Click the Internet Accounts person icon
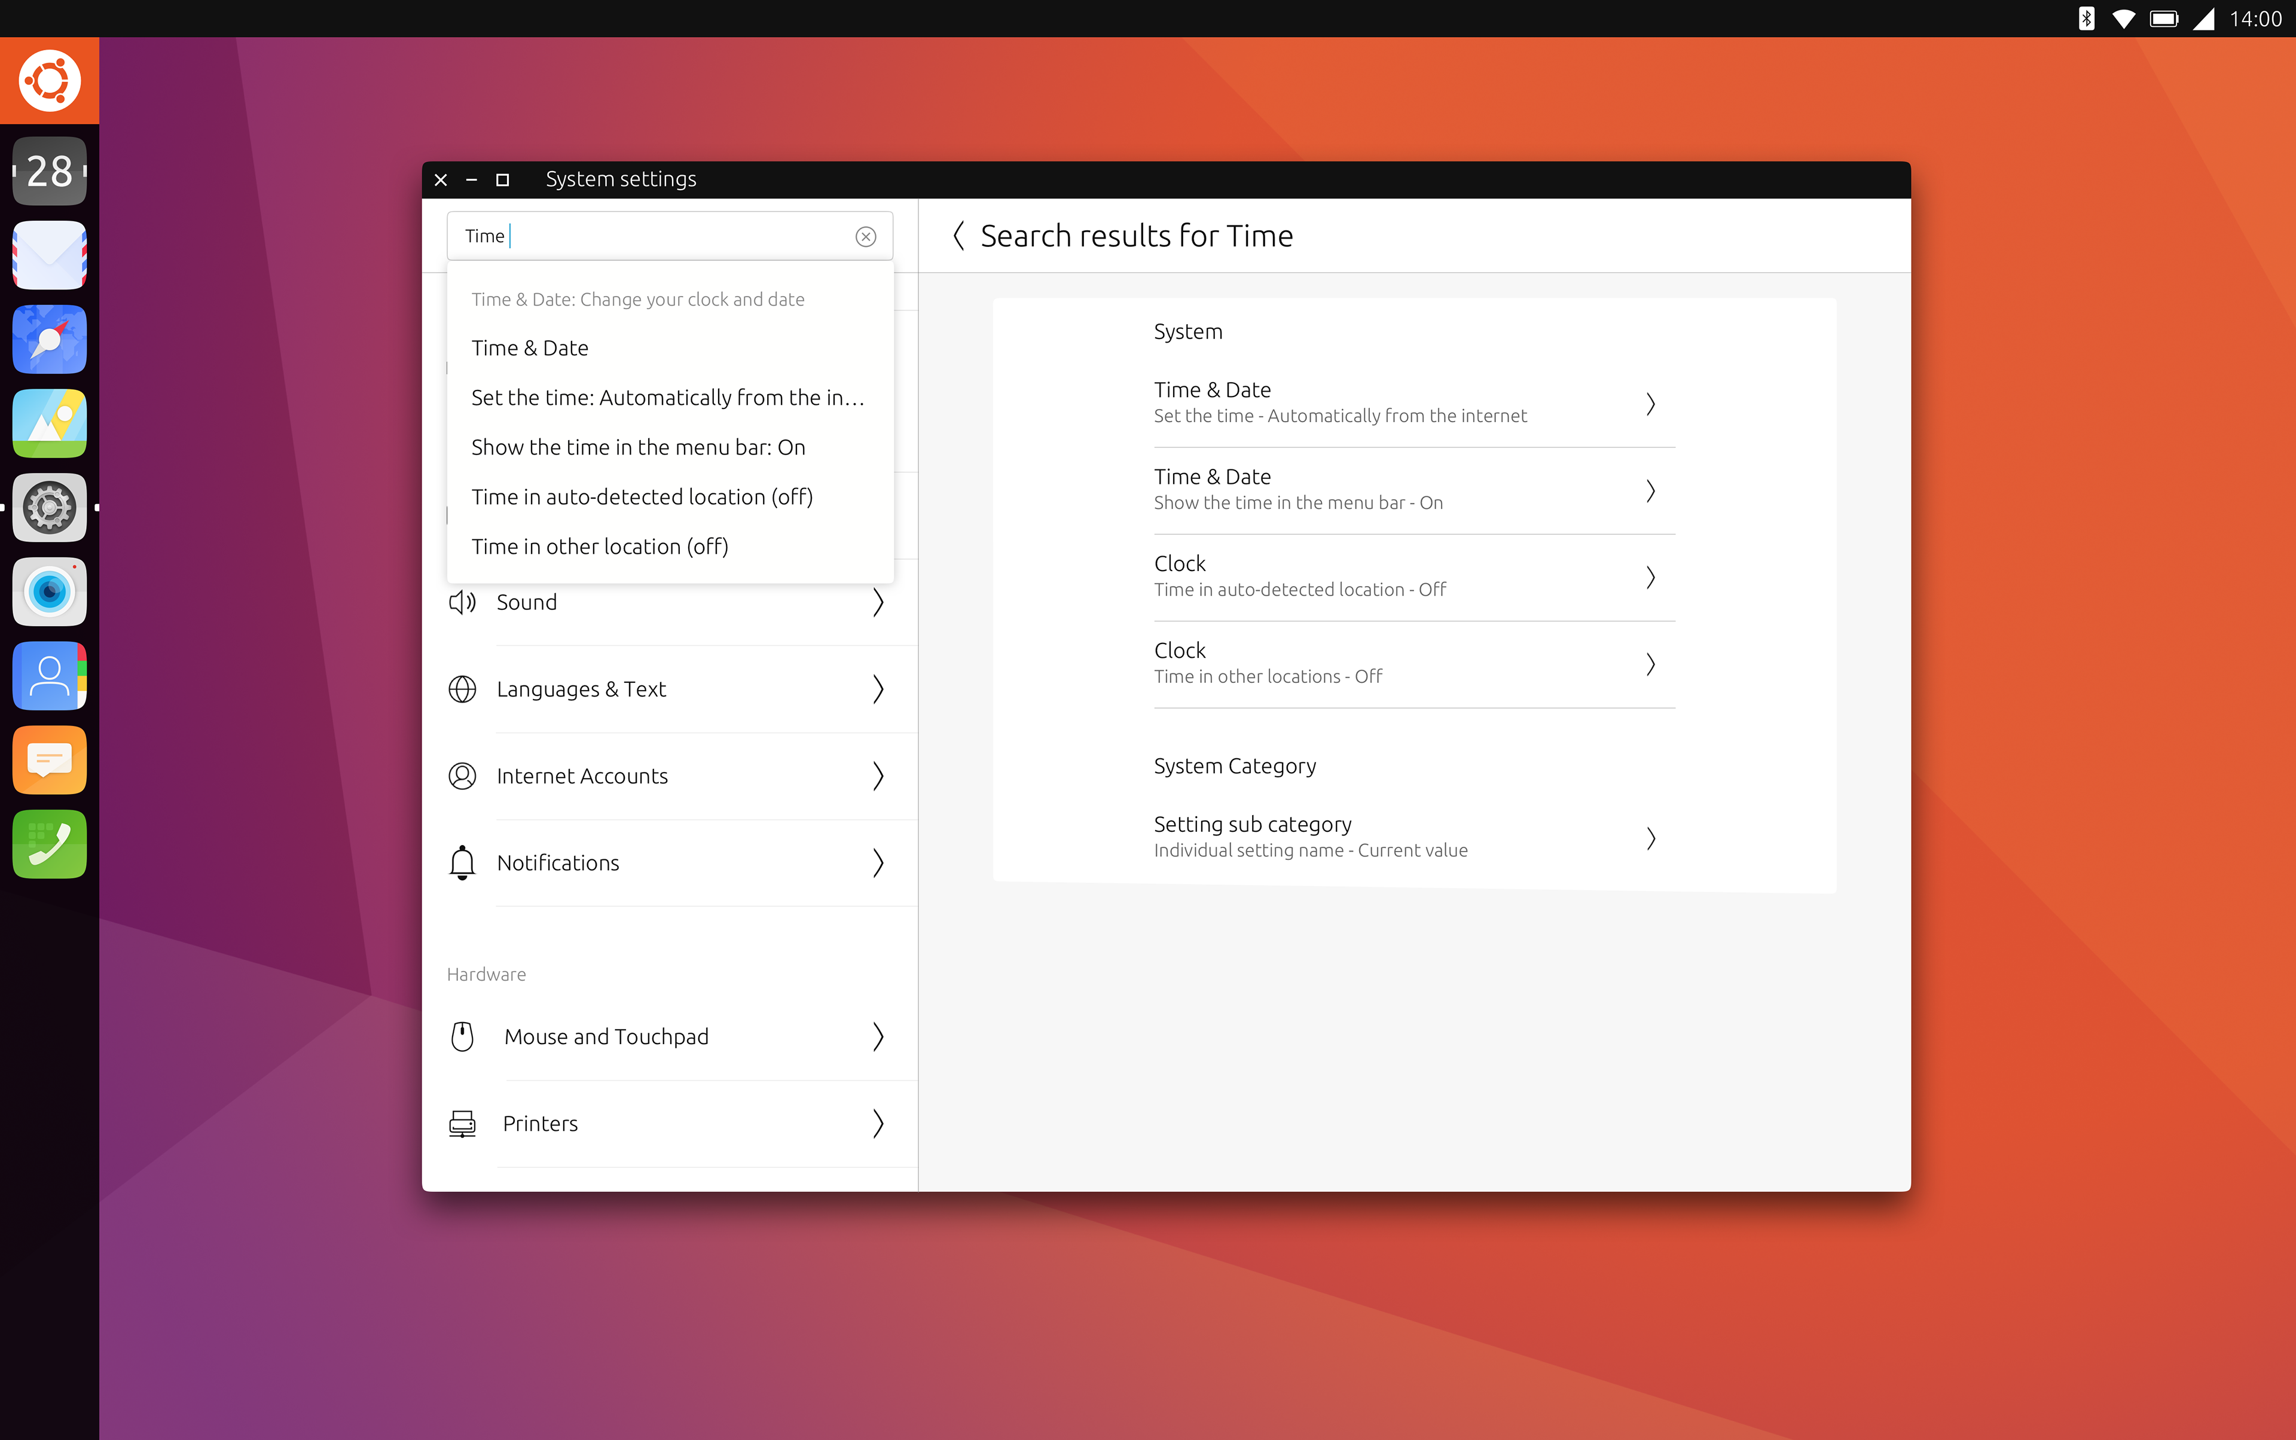Screen dimensions: 2296x1440 [462, 776]
